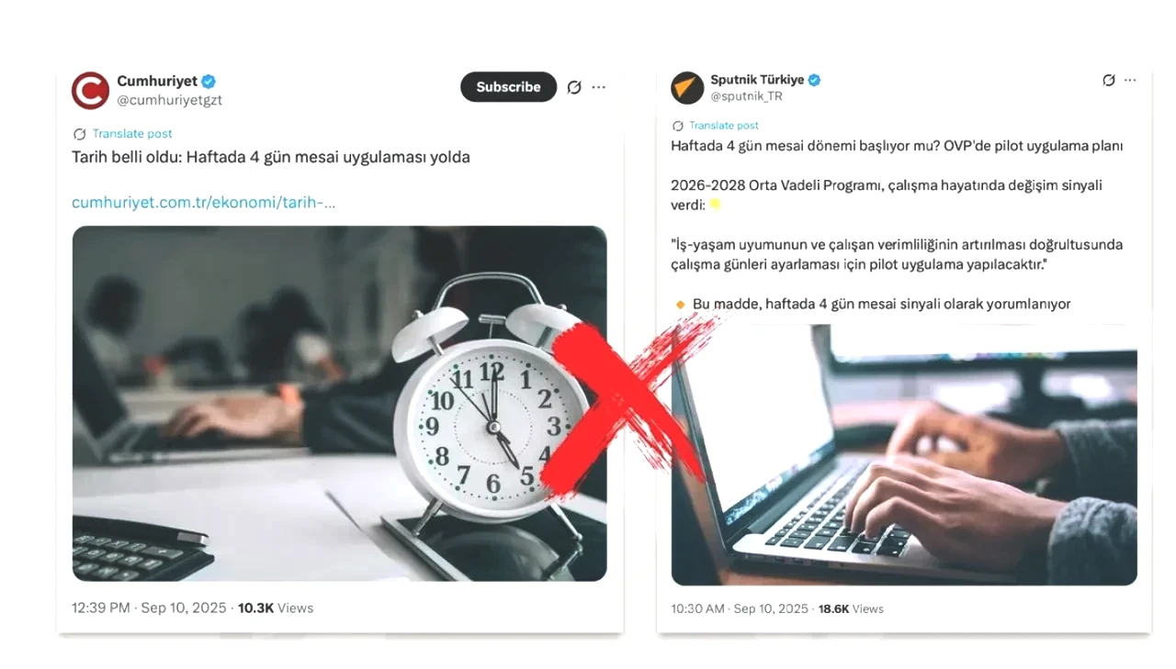Open 10.3K Views analytics
The image size is (1176, 669).
pyautogui.click(x=276, y=608)
